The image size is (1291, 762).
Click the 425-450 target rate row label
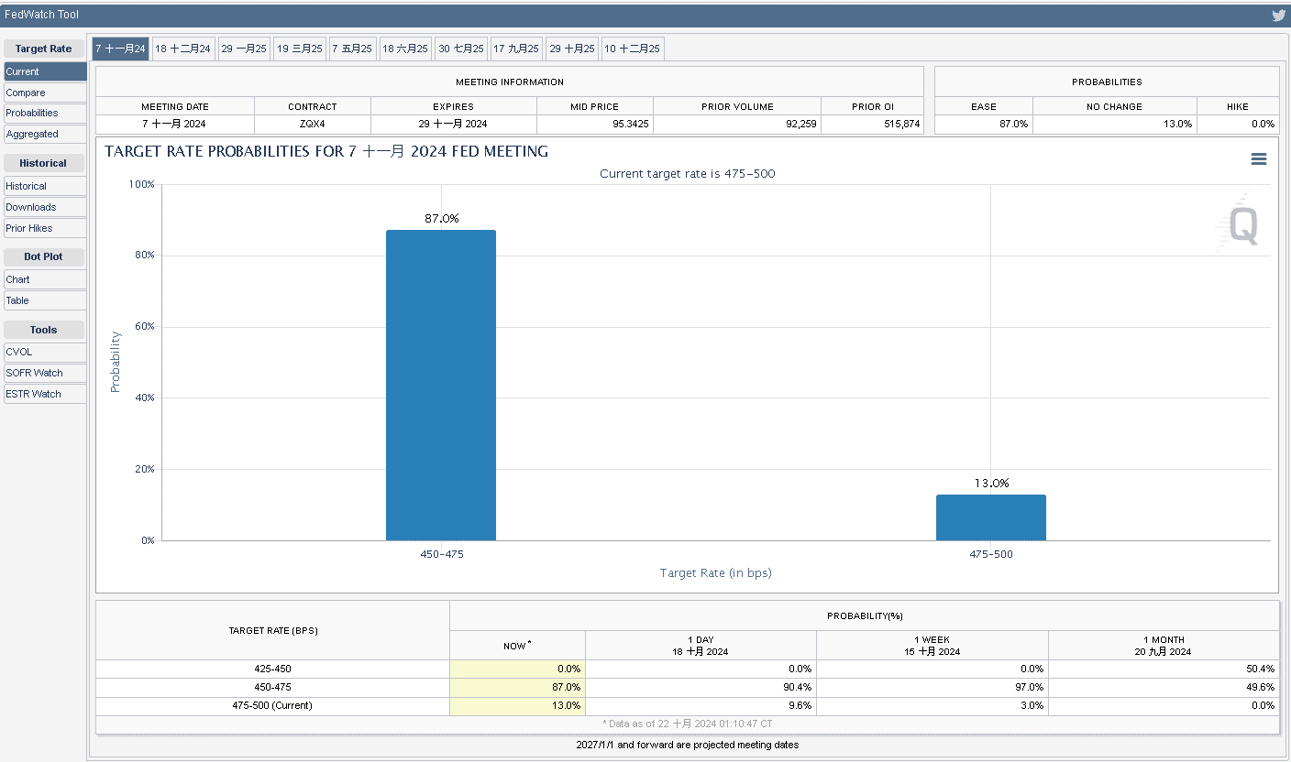pyautogui.click(x=273, y=669)
